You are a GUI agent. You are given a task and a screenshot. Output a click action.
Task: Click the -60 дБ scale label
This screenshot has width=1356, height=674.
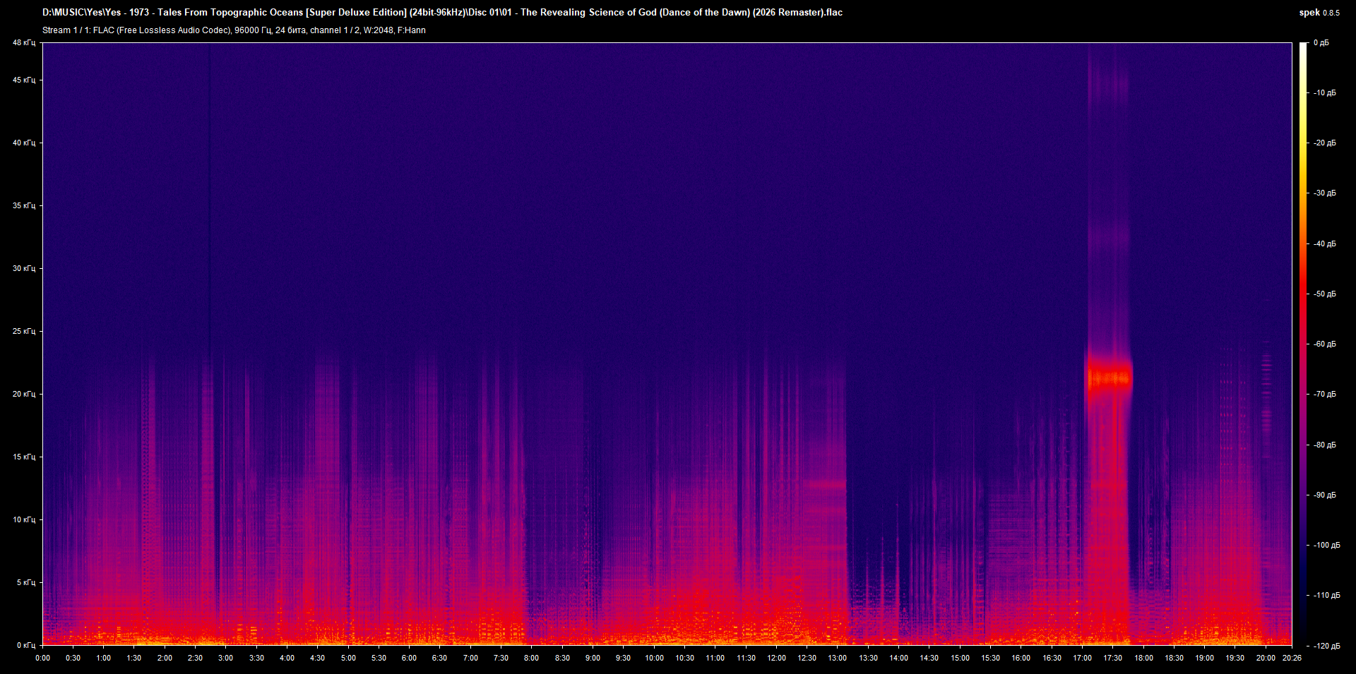(x=1325, y=344)
